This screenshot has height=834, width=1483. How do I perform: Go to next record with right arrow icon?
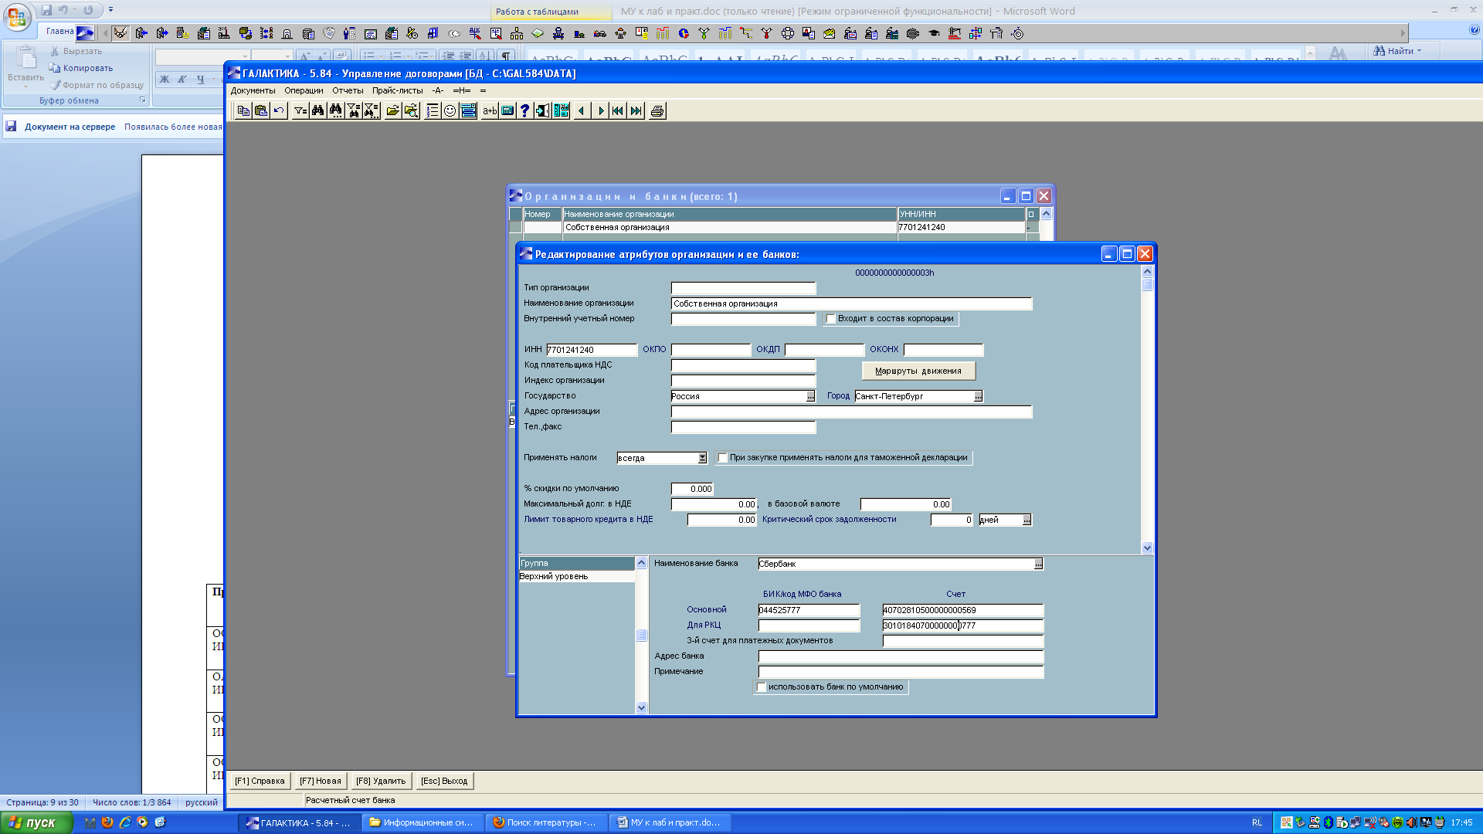point(600,110)
